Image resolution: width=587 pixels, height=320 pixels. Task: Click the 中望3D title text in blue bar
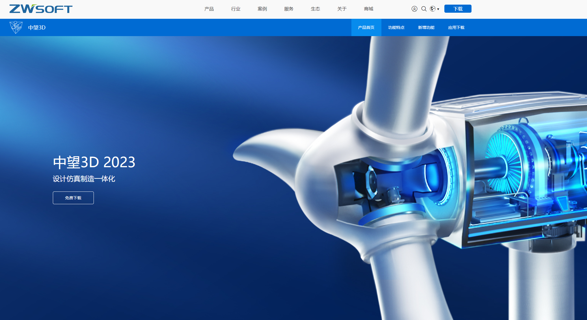[37, 27]
